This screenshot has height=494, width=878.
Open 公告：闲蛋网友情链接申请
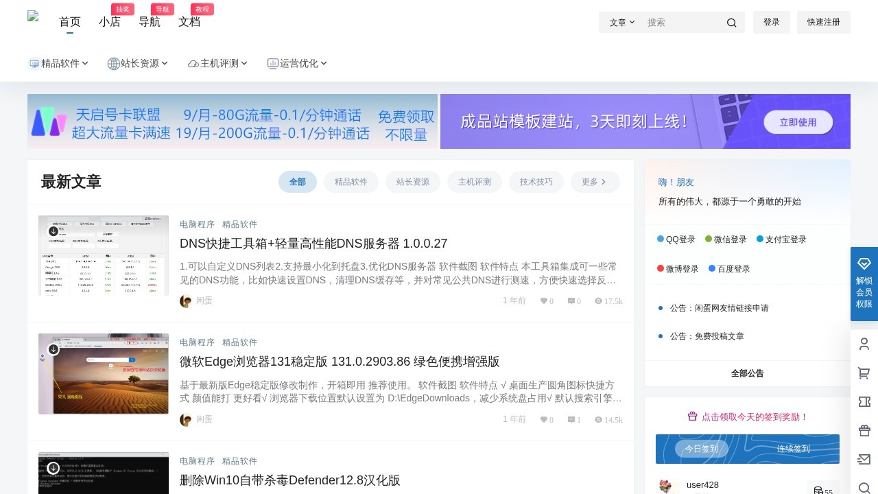[720, 308]
